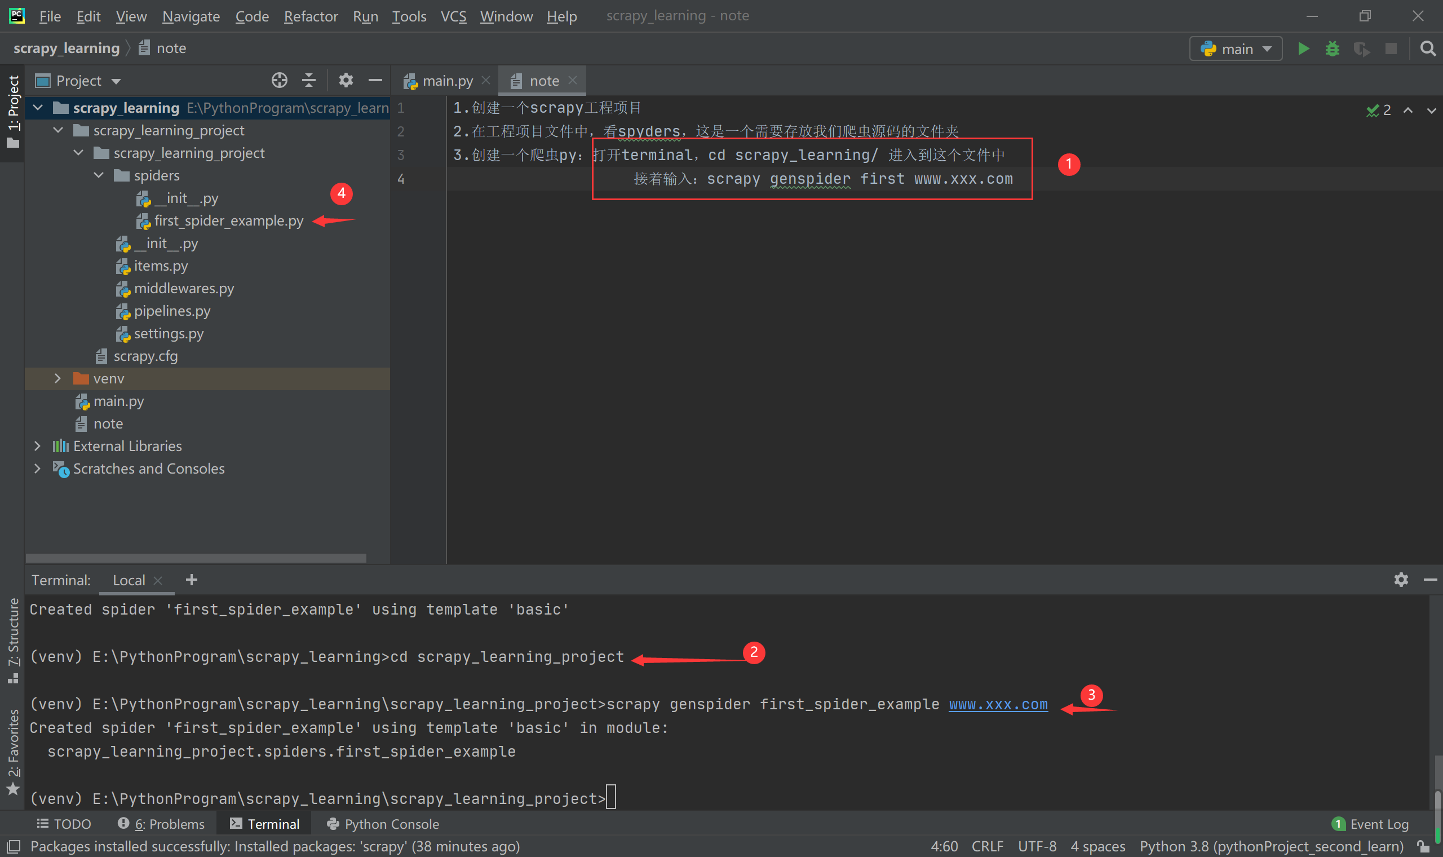Open Event Log from status bar
The image size is (1443, 857).
[x=1370, y=824]
